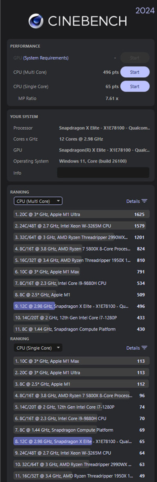Image resolution: width=157 pixels, height=482 pixels.
Task: Expand the CPU (Single Core) ranking dropdown
Action: tap(38, 348)
